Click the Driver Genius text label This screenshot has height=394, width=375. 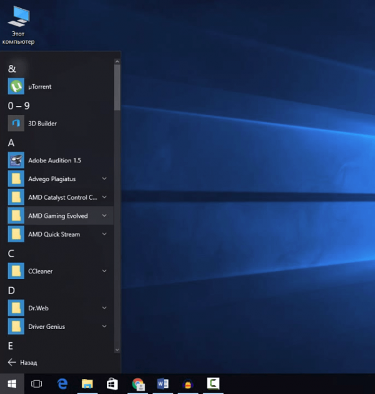click(x=46, y=327)
